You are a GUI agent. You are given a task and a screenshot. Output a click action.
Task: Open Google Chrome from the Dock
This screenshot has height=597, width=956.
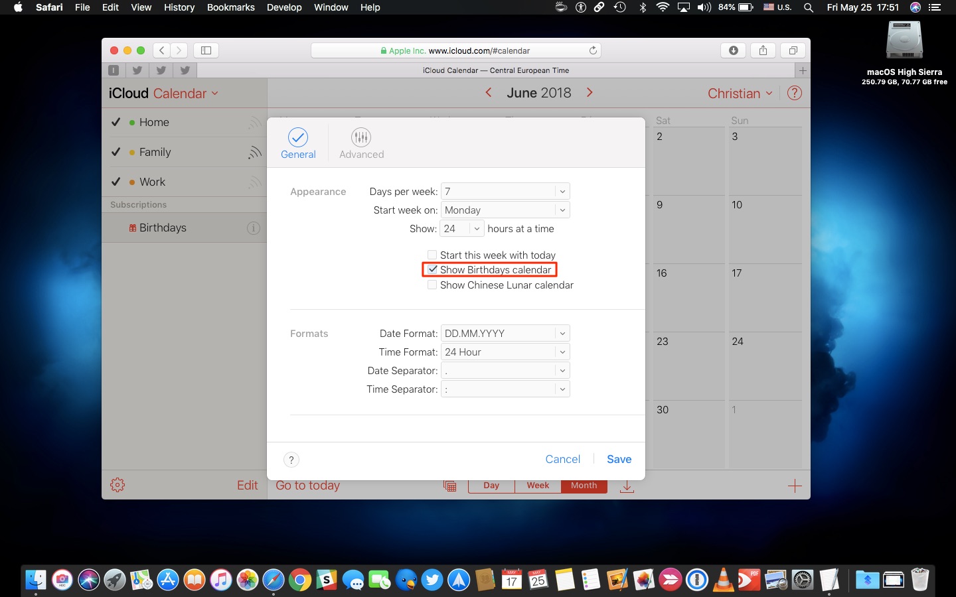300,580
